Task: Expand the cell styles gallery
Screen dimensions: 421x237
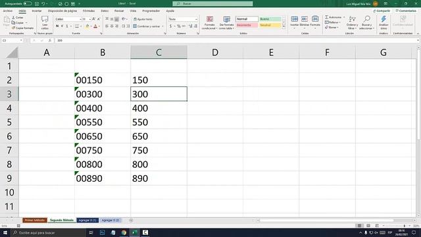Action: click(x=284, y=26)
